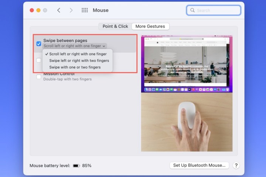Minimize the Mouse window with yellow button
Viewport: 266px width, 177px height.
pyautogui.click(x=38, y=10)
